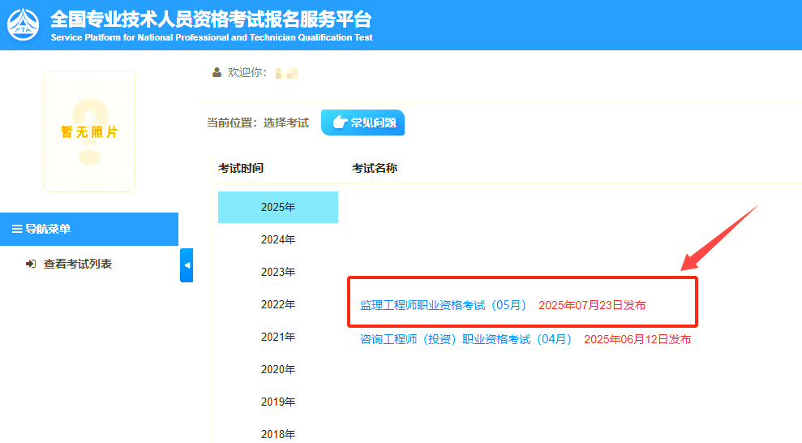Click the 暂无照片 photo placeholder
The height and width of the screenshot is (443, 802).
(x=89, y=131)
